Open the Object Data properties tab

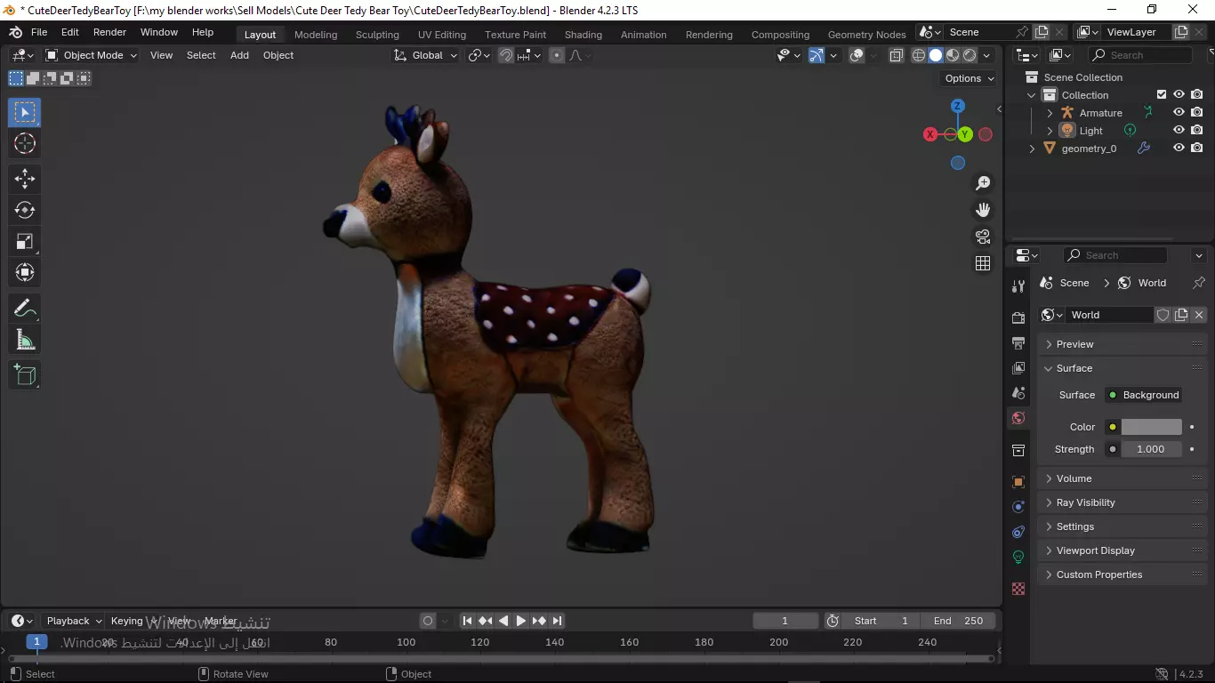tap(1018, 557)
